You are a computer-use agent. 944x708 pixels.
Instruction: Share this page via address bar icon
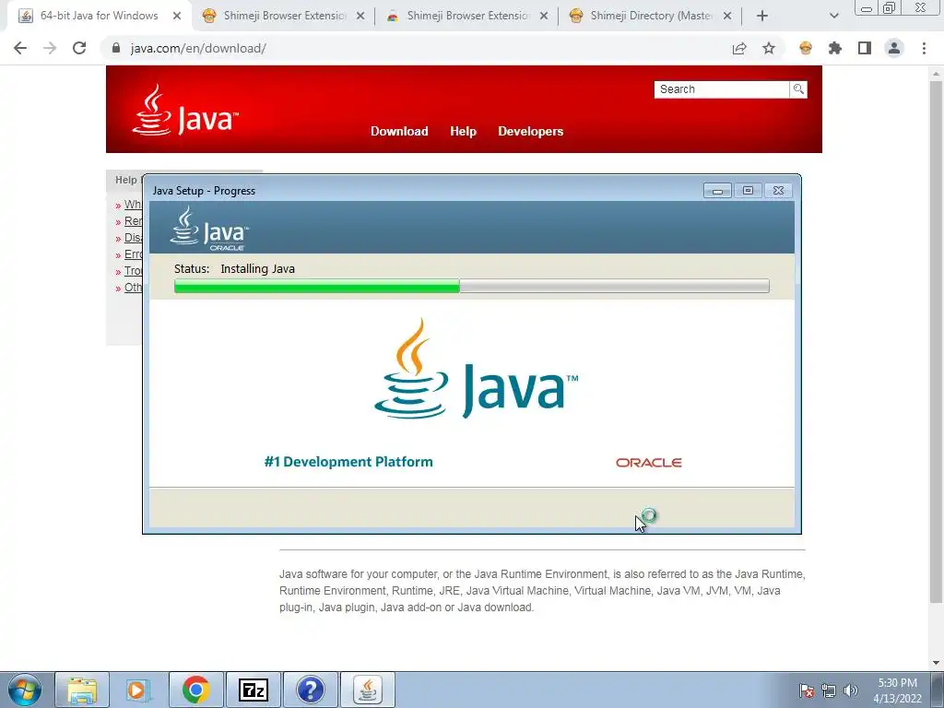click(x=739, y=48)
